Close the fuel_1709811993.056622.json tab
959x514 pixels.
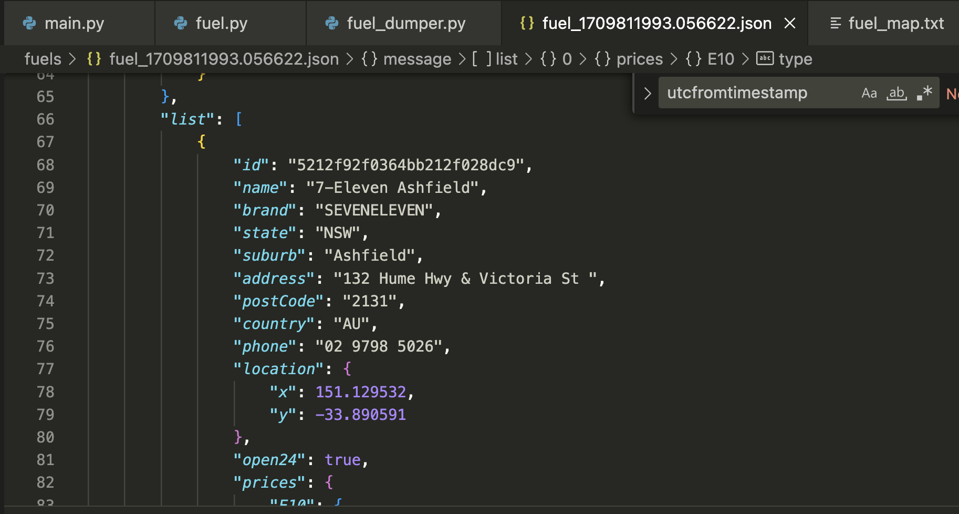(x=789, y=23)
